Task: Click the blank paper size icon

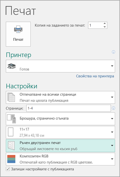Action: pos(11,132)
